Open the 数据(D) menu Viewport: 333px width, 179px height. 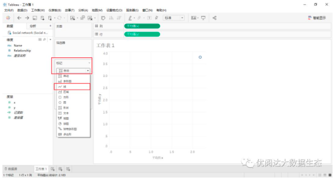tap(22, 10)
